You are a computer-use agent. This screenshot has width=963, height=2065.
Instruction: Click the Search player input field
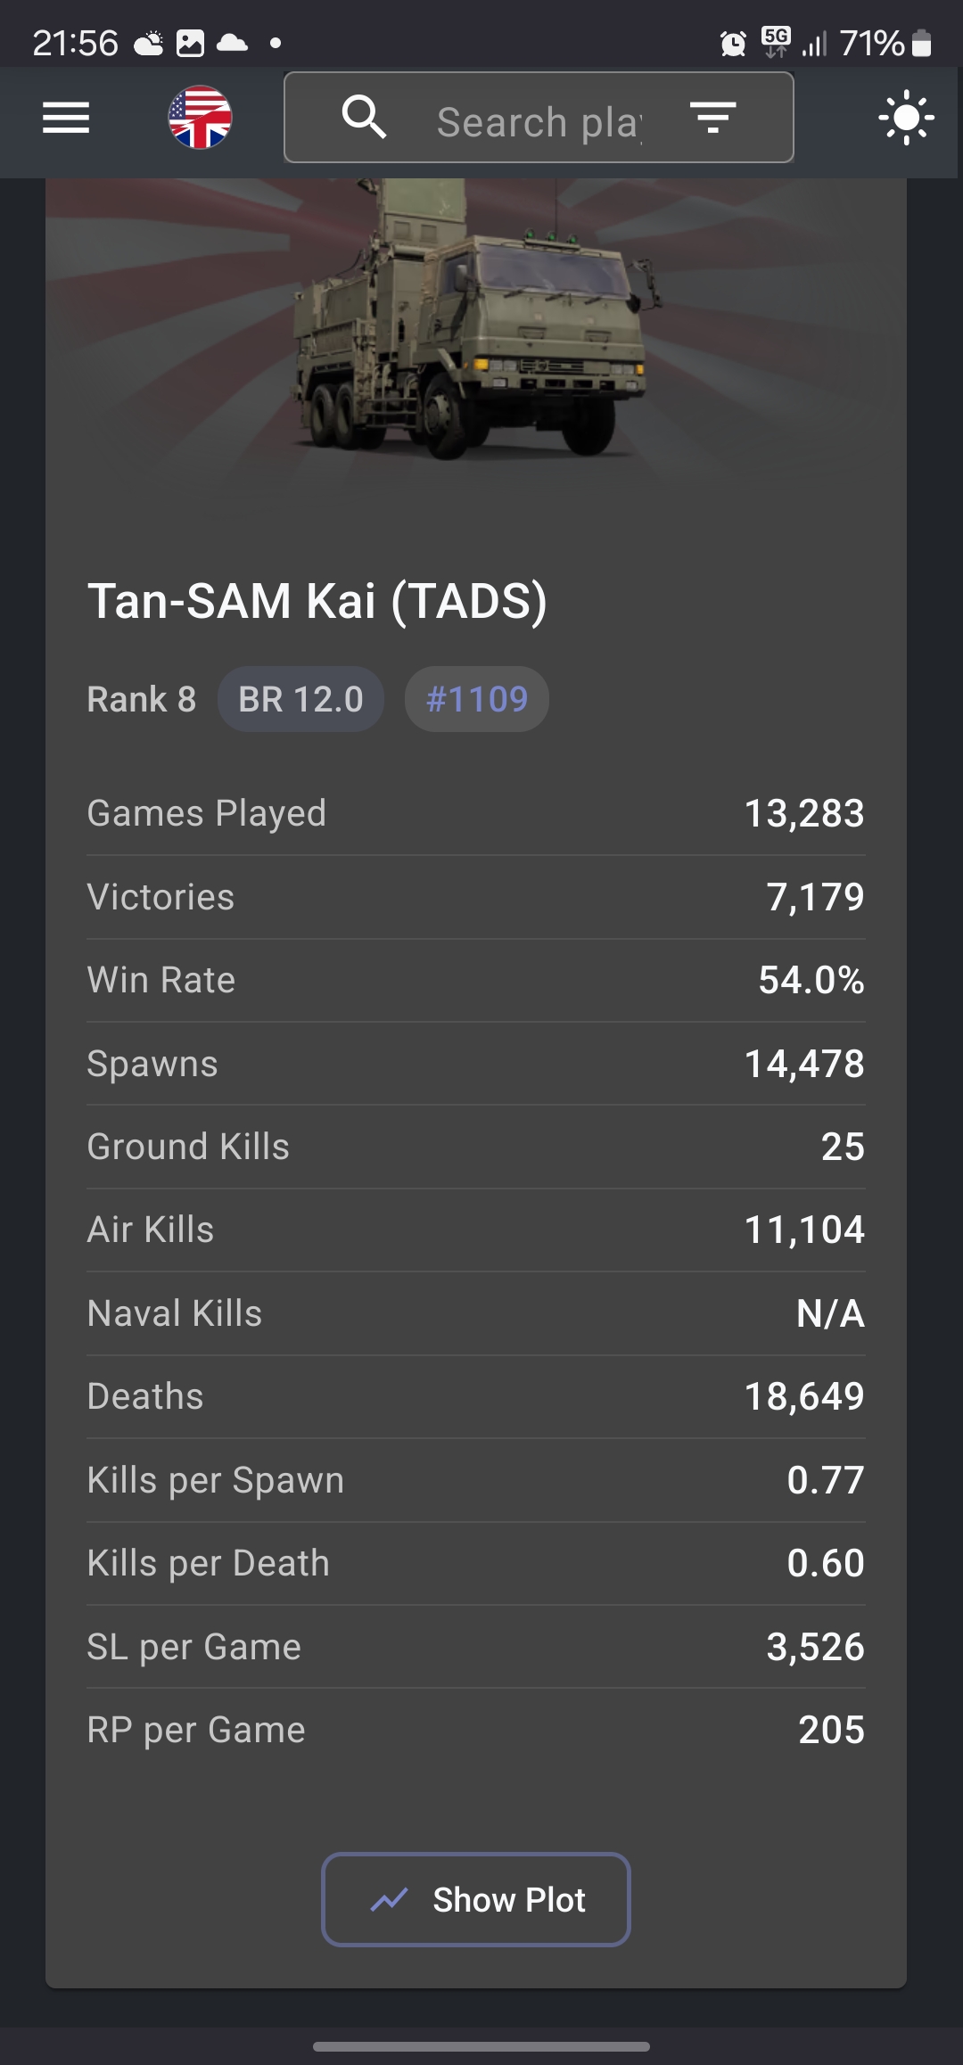(x=539, y=118)
